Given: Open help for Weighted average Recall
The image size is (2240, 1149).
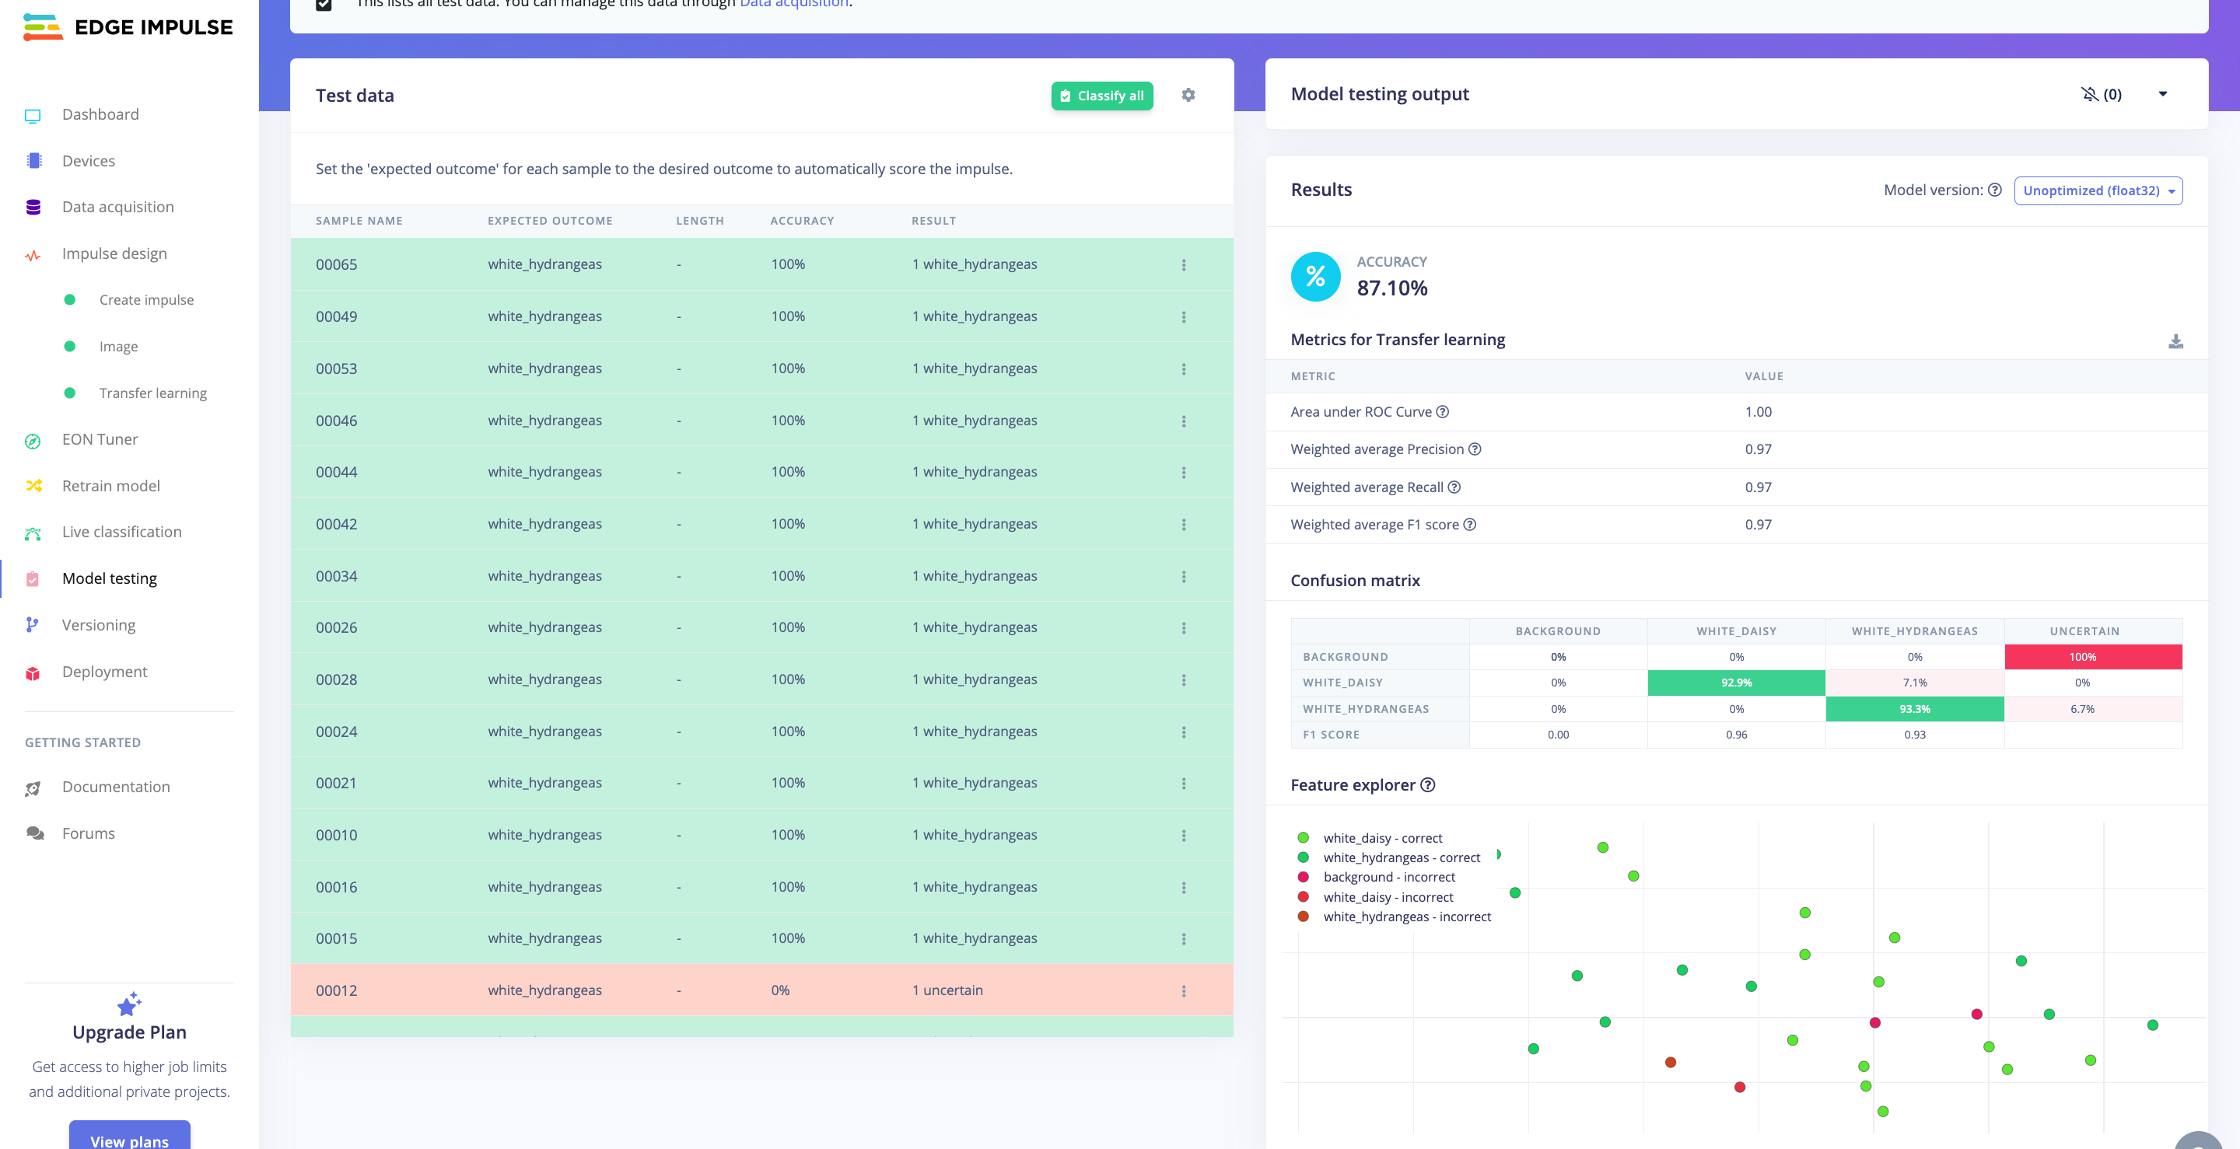Looking at the screenshot, I should [x=1453, y=487].
